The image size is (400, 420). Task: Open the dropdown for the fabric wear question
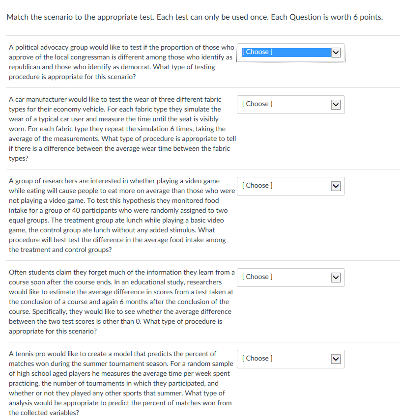coord(290,104)
